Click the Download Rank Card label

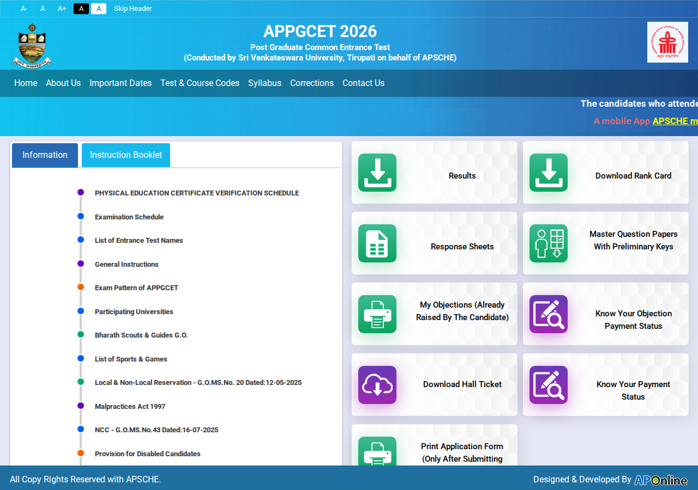pos(633,176)
